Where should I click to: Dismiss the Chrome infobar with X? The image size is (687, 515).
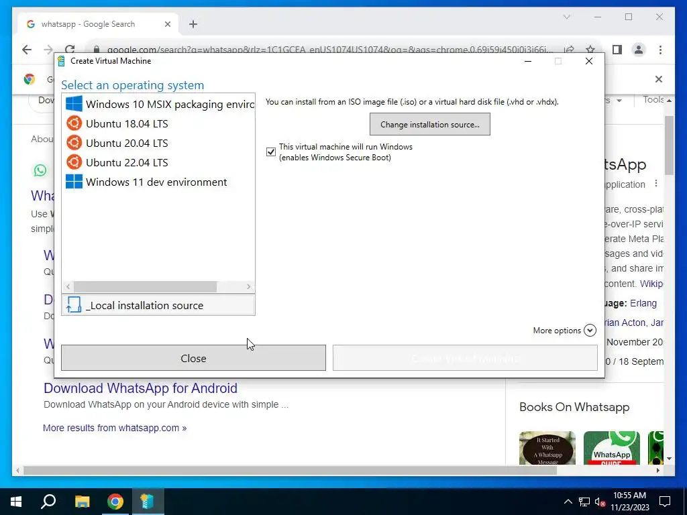pos(659,79)
